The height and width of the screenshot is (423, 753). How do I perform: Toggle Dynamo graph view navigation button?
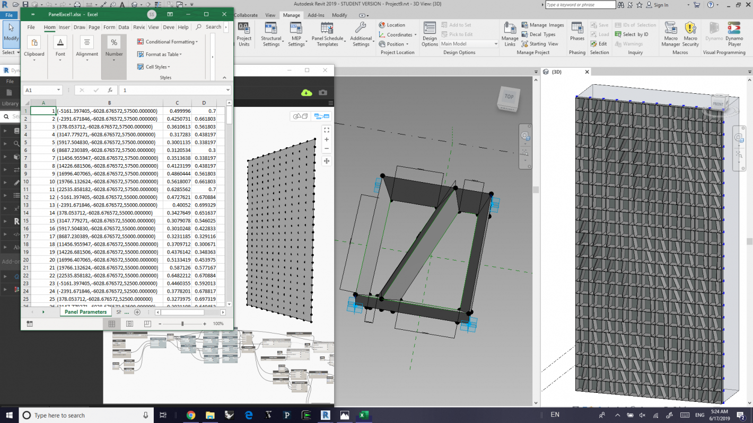pyautogui.click(x=321, y=116)
